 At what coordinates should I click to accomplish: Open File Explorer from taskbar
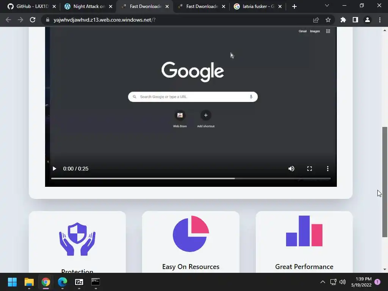[29, 282]
